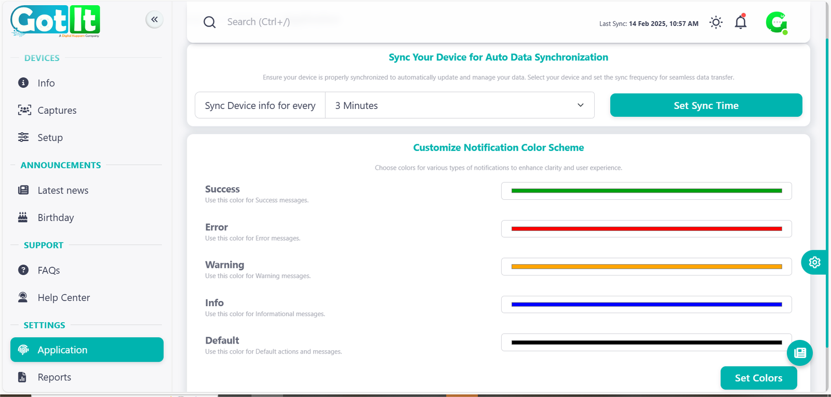Open the Setup menu item
The width and height of the screenshot is (831, 397).
[x=50, y=138]
